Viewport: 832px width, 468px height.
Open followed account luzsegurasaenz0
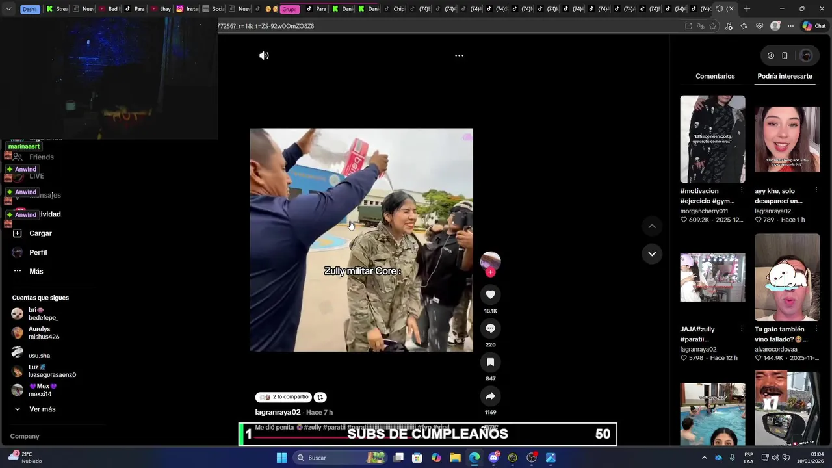(52, 371)
